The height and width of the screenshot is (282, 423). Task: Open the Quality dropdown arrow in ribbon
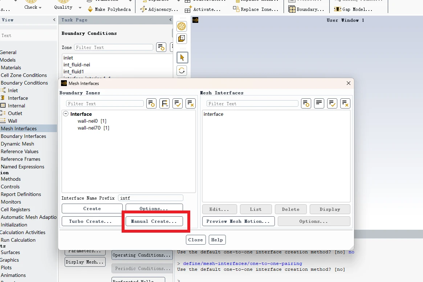point(80,8)
